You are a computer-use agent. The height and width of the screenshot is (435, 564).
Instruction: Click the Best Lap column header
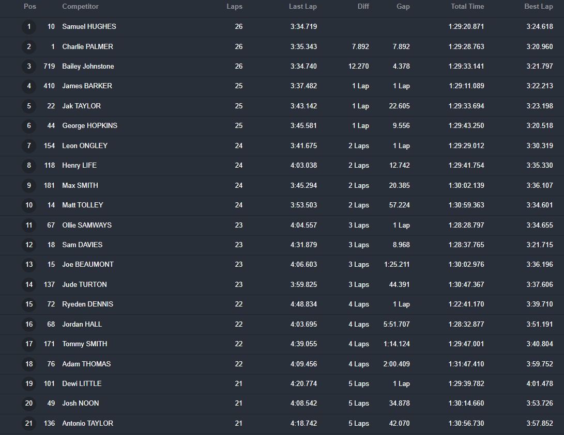pos(538,7)
